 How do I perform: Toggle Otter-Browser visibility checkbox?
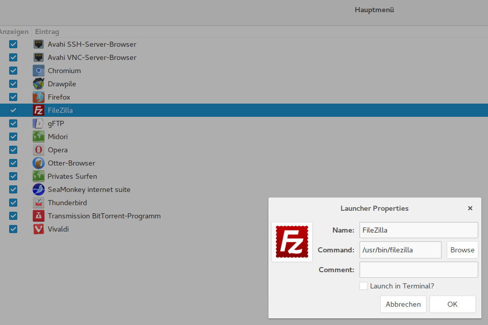click(13, 163)
